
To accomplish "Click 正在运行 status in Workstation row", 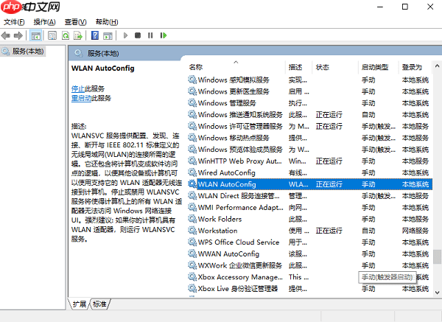I will tap(329, 231).
